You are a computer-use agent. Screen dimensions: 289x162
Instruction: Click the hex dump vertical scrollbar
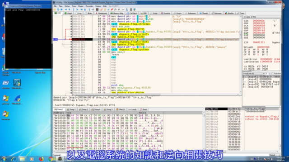204,130
